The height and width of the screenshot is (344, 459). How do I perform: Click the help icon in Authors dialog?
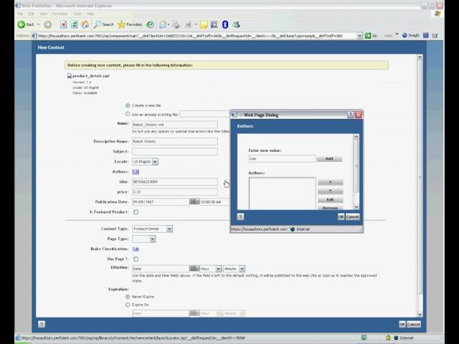[240, 216]
